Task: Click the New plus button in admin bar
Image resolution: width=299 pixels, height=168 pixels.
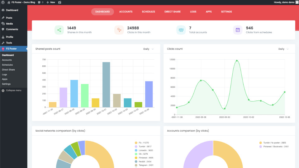Action: 51,2
